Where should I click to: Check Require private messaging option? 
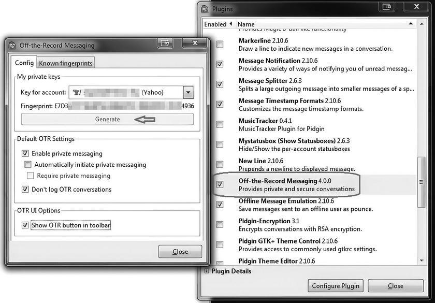tap(31, 176)
